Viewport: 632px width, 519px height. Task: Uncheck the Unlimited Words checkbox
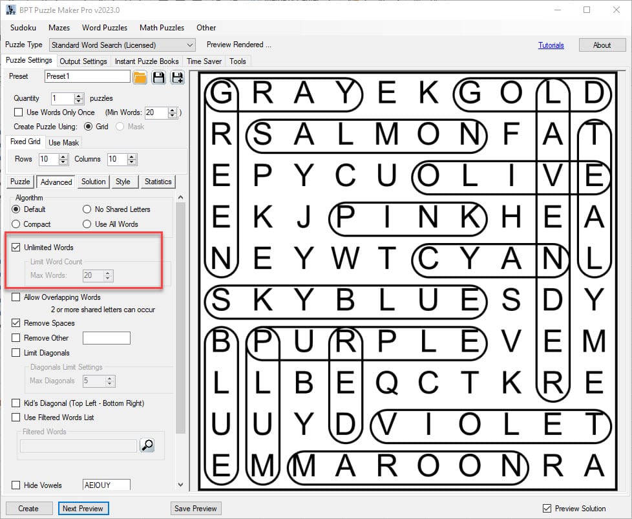(16, 248)
